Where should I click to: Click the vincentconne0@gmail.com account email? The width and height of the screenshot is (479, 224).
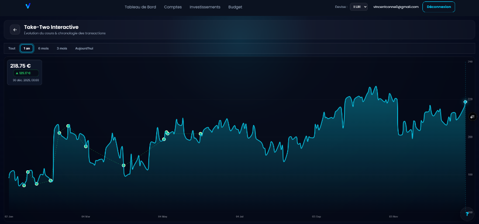pos(396,7)
